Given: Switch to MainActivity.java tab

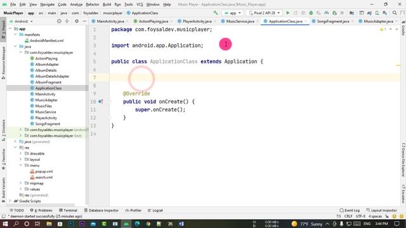Looking at the screenshot, I should 110,21.
